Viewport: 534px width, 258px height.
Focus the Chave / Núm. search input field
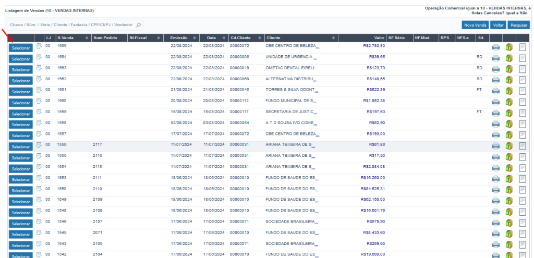click(x=70, y=24)
